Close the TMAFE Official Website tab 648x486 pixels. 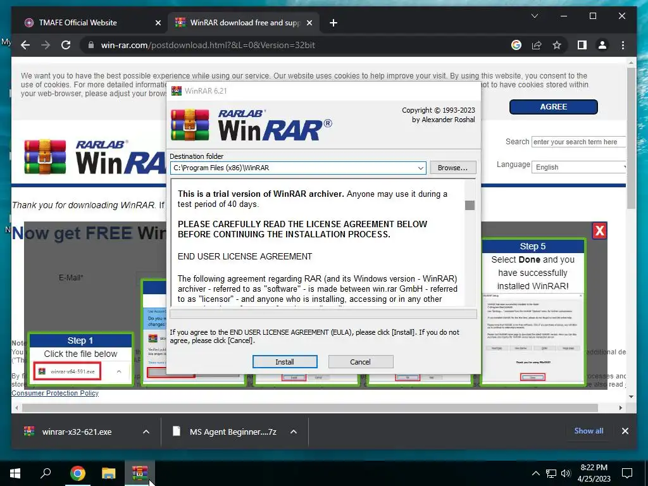158,23
